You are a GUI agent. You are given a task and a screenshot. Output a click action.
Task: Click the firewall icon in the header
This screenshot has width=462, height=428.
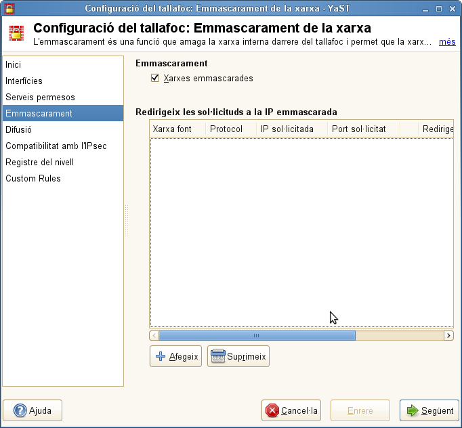tap(17, 34)
